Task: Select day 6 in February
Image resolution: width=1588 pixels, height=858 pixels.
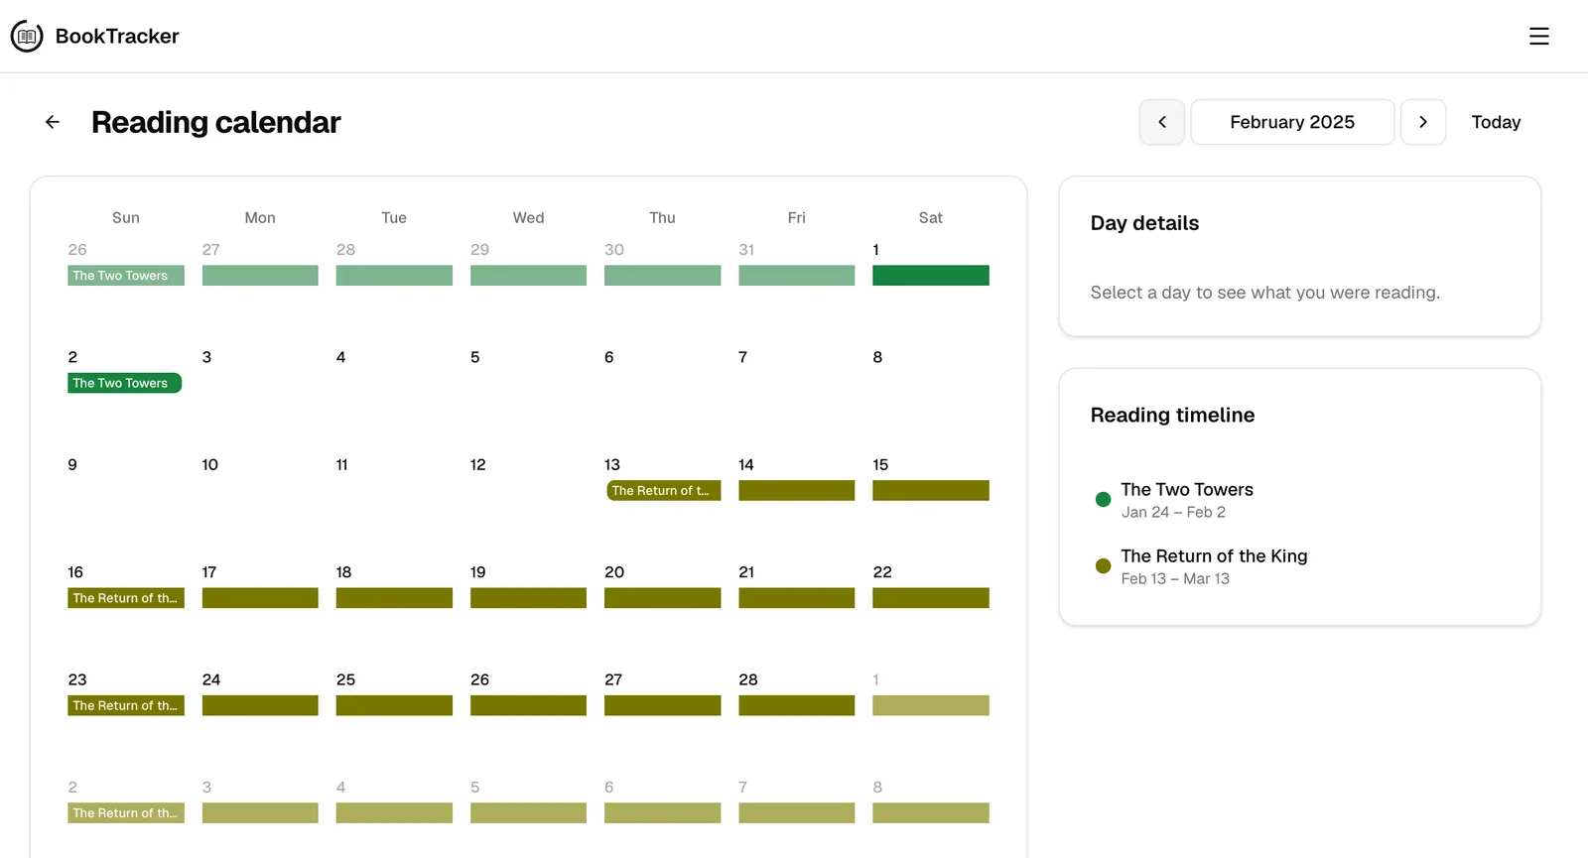Action: coord(608,357)
